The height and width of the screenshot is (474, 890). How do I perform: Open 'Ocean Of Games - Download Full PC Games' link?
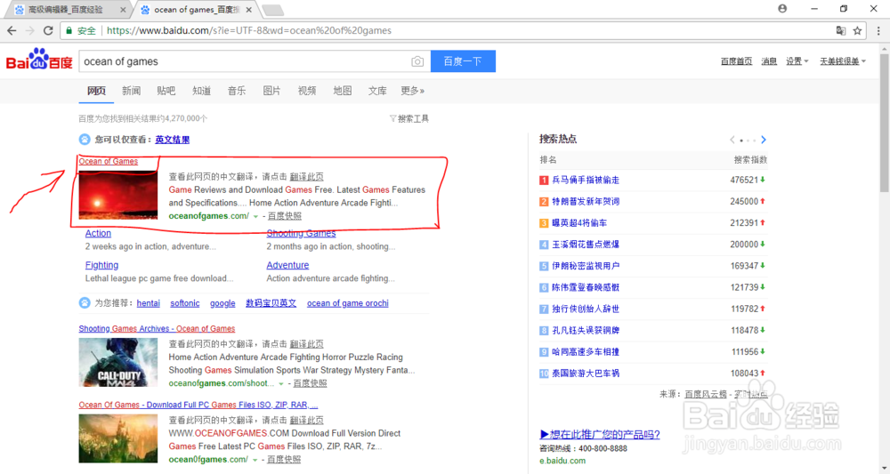coord(198,405)
